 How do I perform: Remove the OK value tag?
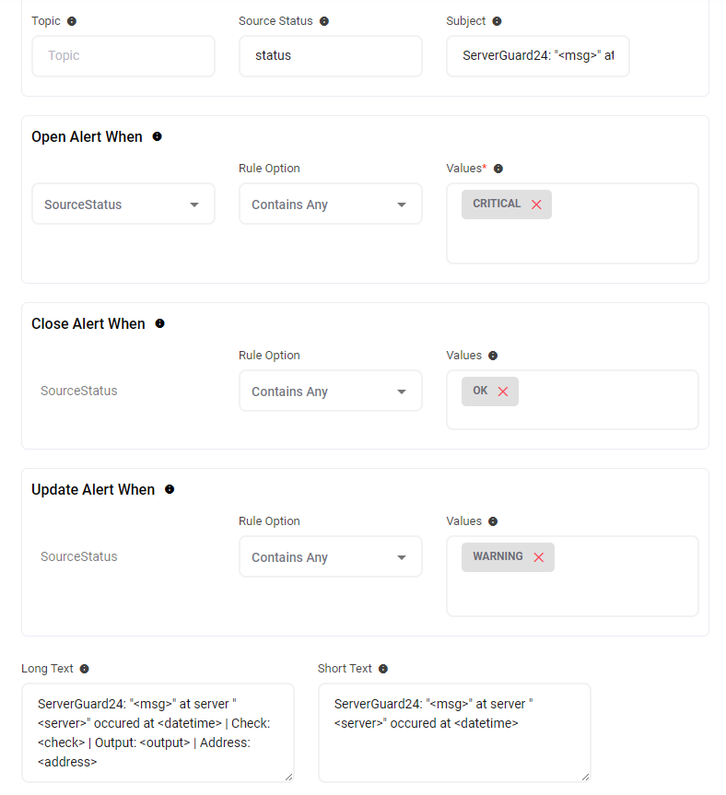[503, 392]
